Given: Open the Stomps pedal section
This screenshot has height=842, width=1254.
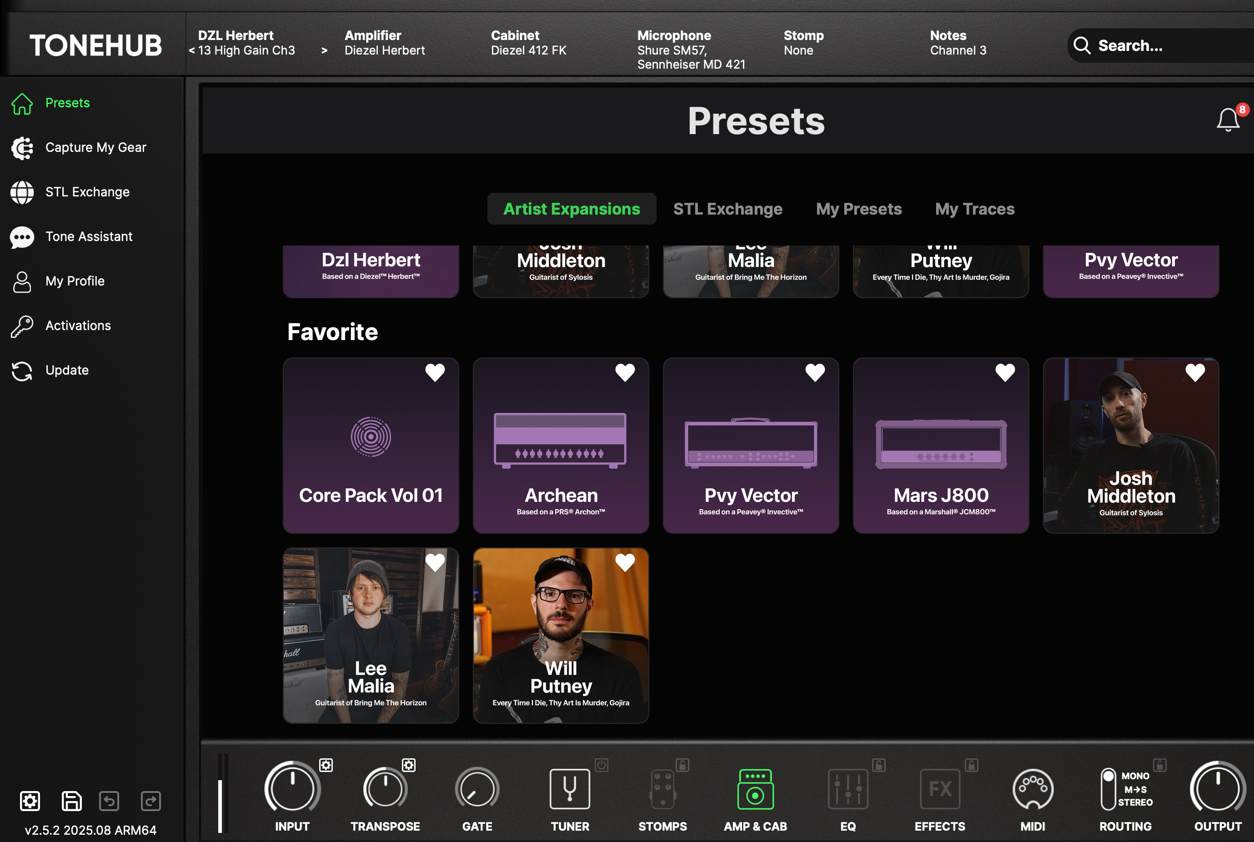Looking at the screenshot, I should click(x=662, y=789).
